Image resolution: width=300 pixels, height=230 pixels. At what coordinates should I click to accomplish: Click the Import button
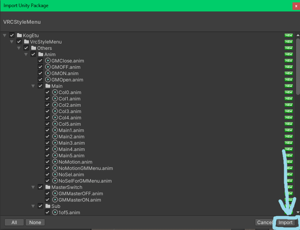point(285,222)
